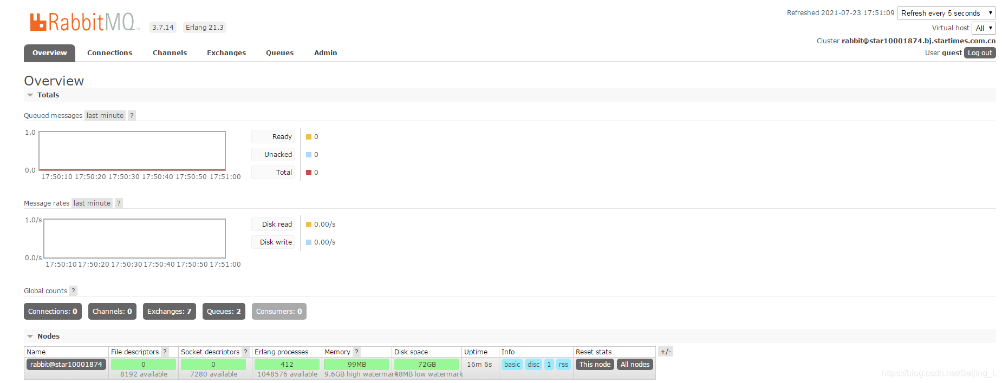This screenshot has height=383, width=1002.
Task: Click the 72GB disk space bar
Action: click(427, 365)
